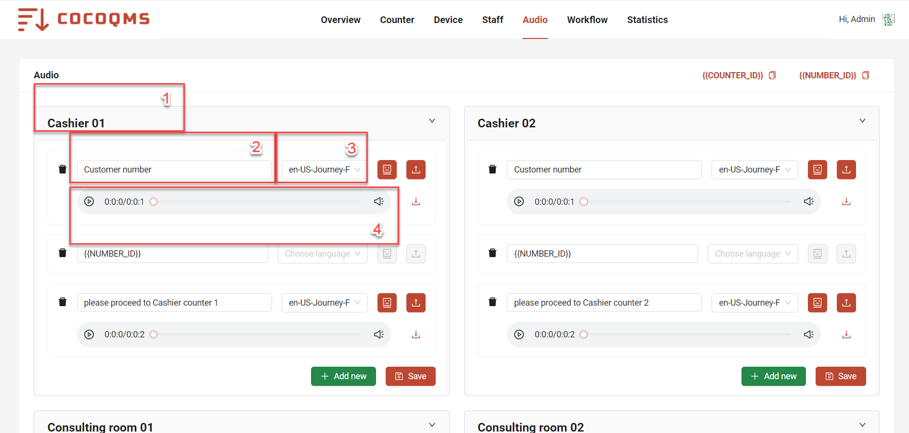Viewport: 909px width, 433px height.
Task: Copy the {{NUMBER_ID}} placeholder in header
Action: tap(866, 75)
